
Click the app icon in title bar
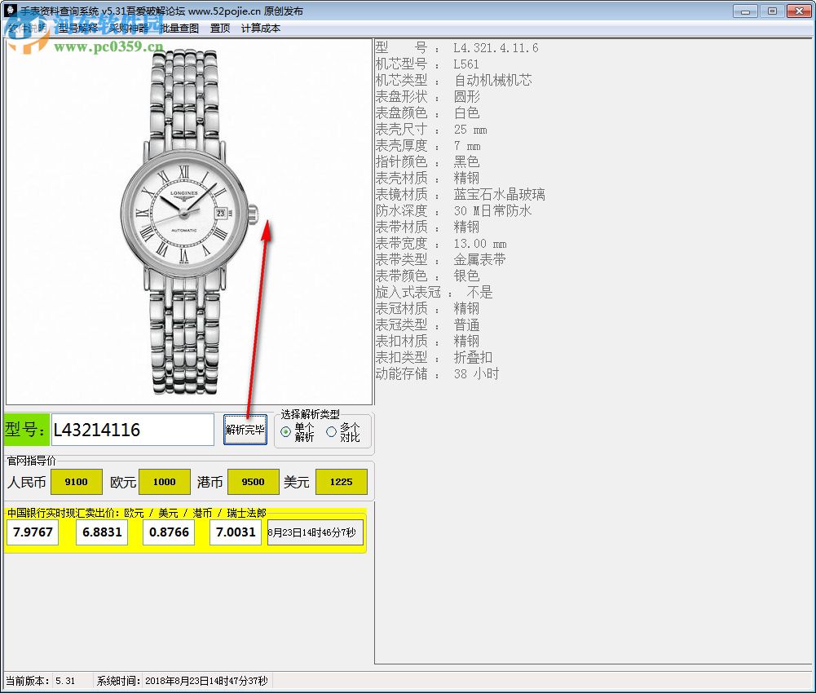(11, 11)
